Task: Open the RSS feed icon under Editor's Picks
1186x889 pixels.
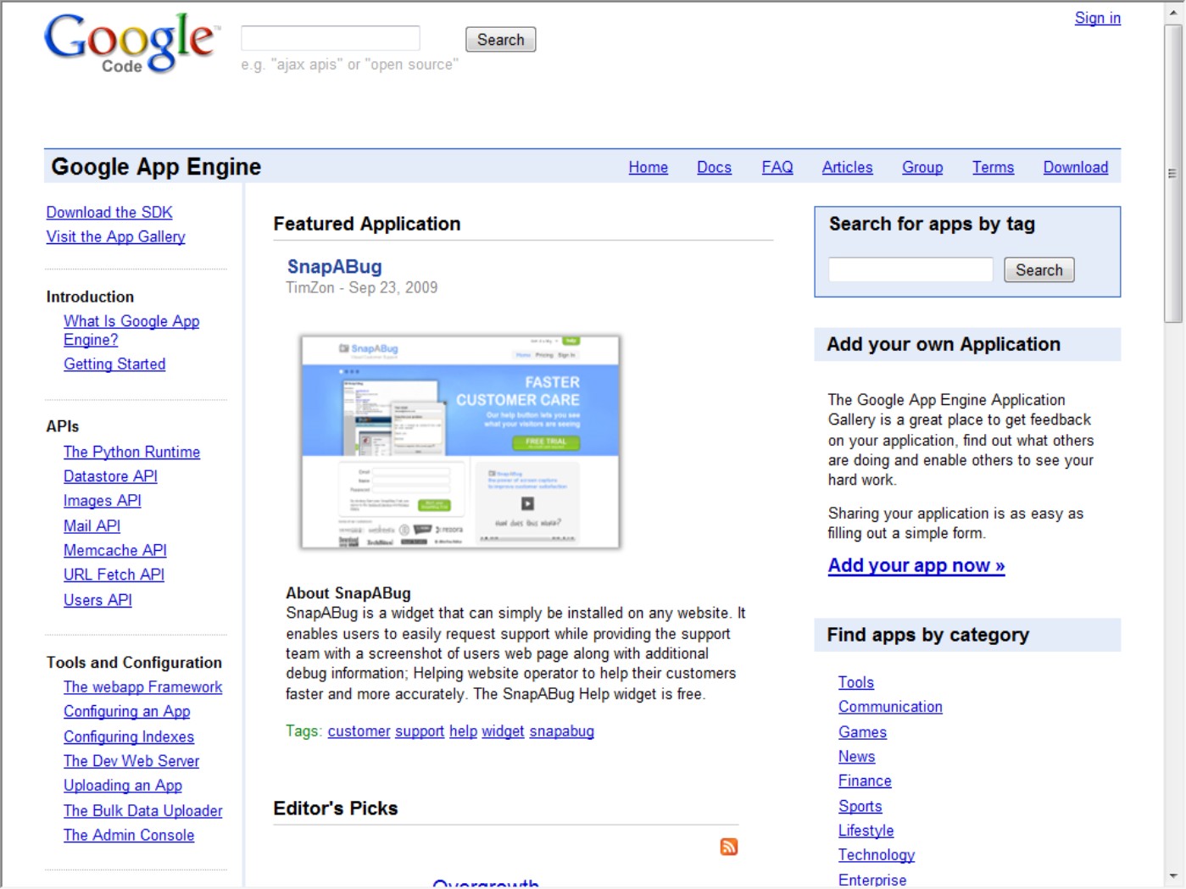Action: [x=729, y=847]
